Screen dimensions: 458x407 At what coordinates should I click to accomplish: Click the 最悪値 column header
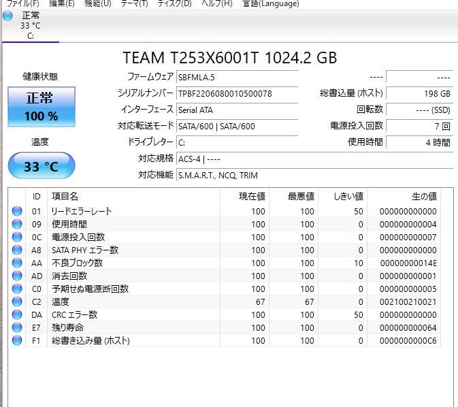[294, 196]
